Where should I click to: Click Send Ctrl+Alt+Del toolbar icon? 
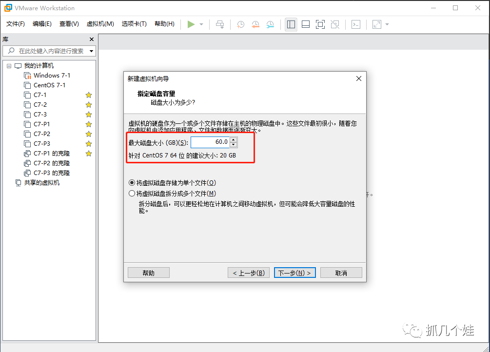pyautogui.click(x=220, y=24)
